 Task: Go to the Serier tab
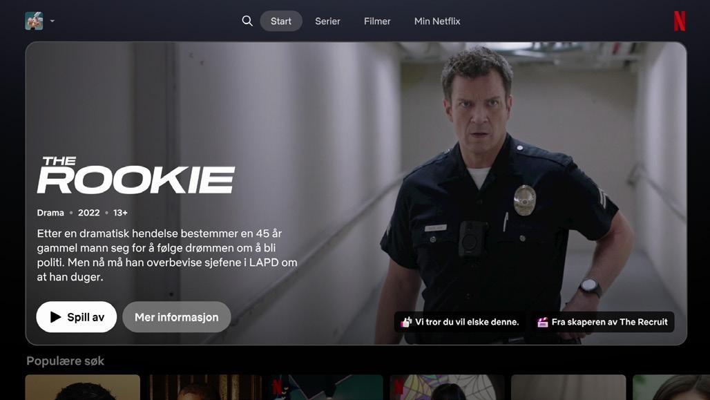pos(327,21)
